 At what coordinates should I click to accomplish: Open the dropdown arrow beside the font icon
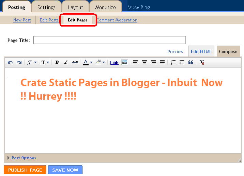pyautogui.click(x=35, y=63)
